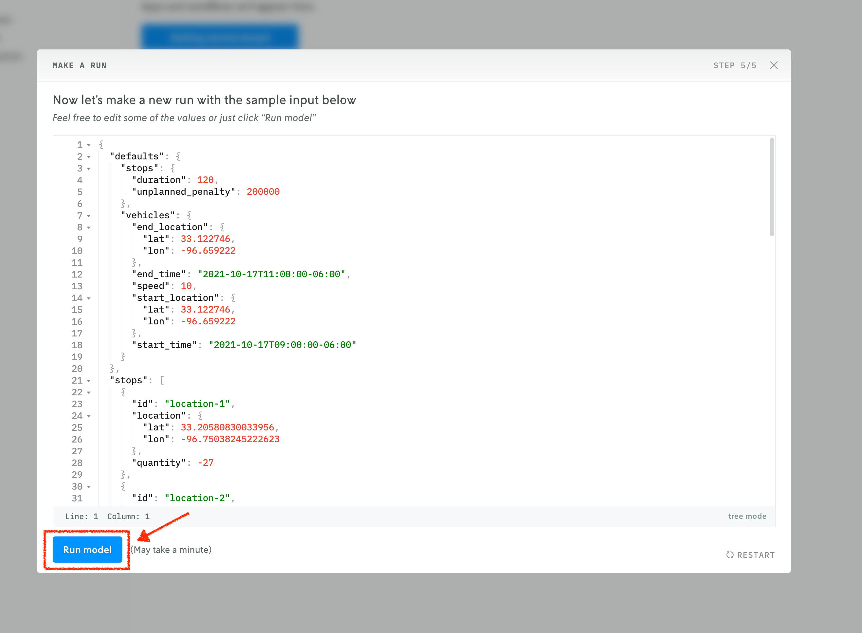This screenshot has width=862, height=633.
Task: Click the quantity value -27
Action: [x=205, y=462]
